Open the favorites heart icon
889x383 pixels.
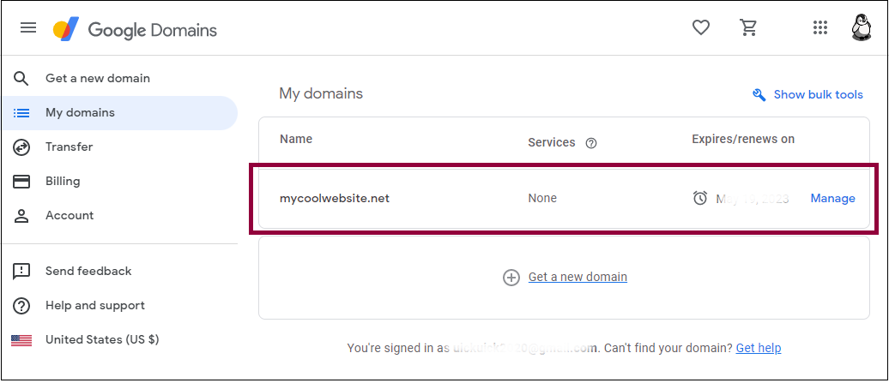(x=701, y=27)
